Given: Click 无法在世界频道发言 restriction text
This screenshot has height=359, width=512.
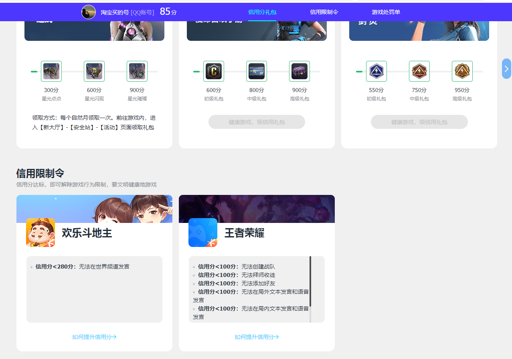Looking at the screenshot, I should click(x=104, y=267).
